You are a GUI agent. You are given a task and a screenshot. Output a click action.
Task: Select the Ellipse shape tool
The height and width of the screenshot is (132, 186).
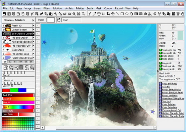(127, 14)
